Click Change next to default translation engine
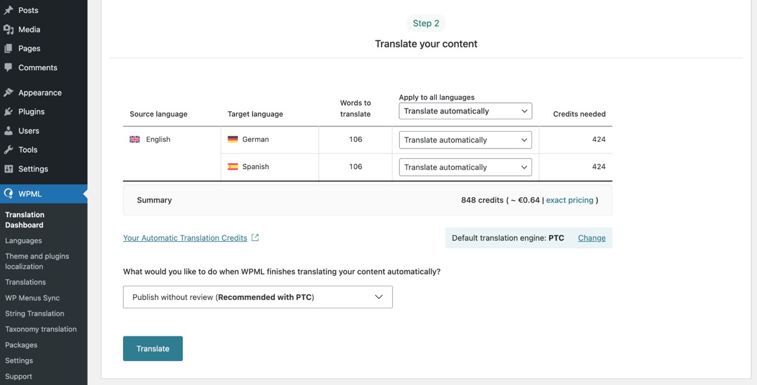The width and height of the screenshot is (757, 385). [592, 238]
